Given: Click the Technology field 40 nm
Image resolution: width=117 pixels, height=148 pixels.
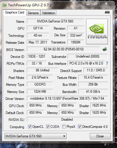Looking at the screenshot, I should point(38,35).
